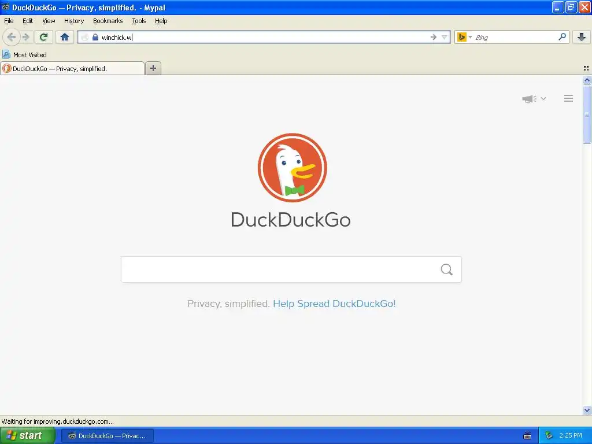Focus the DuckDuckGo search box

[291, 269]
